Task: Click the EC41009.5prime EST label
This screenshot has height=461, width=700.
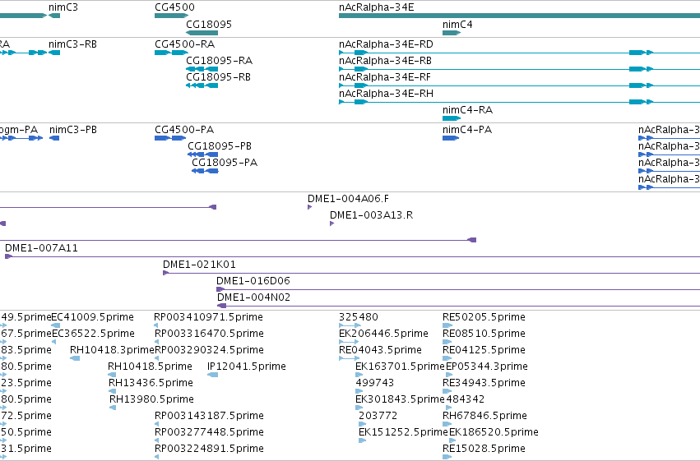Action: click(92, 317)
